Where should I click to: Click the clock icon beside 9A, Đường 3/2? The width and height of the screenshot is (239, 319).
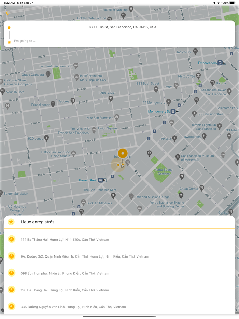(x=11, y=256)
